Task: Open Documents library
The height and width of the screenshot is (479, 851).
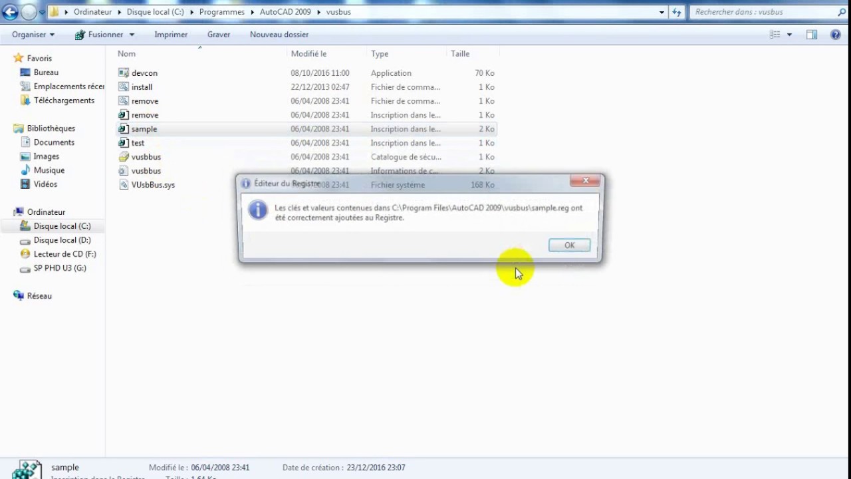Action: 54,142
